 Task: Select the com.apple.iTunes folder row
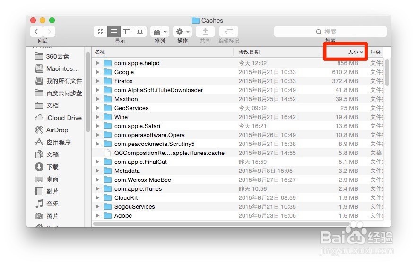[x=238, y=189]
